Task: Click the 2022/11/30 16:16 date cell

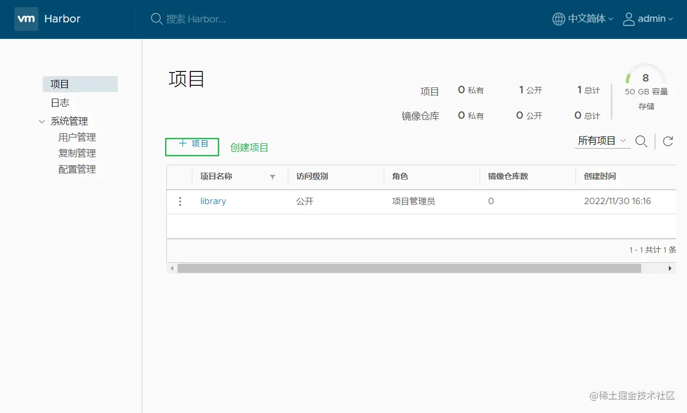Action: 618,201
